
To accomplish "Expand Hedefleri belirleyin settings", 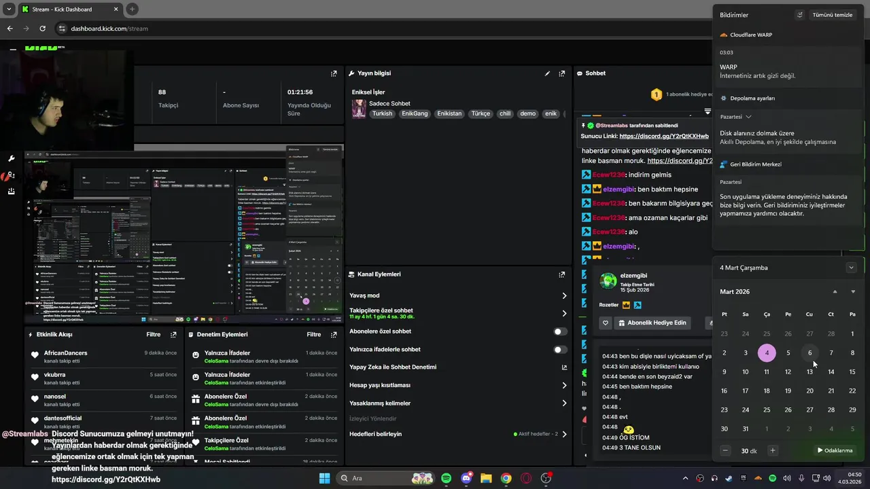I will pos(564,434).
